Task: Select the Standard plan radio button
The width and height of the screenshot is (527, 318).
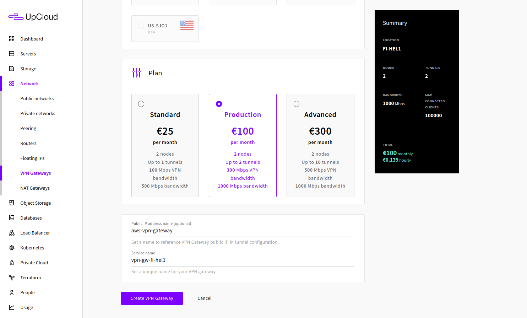Action: pyautogui.click(x=141, y=104)
